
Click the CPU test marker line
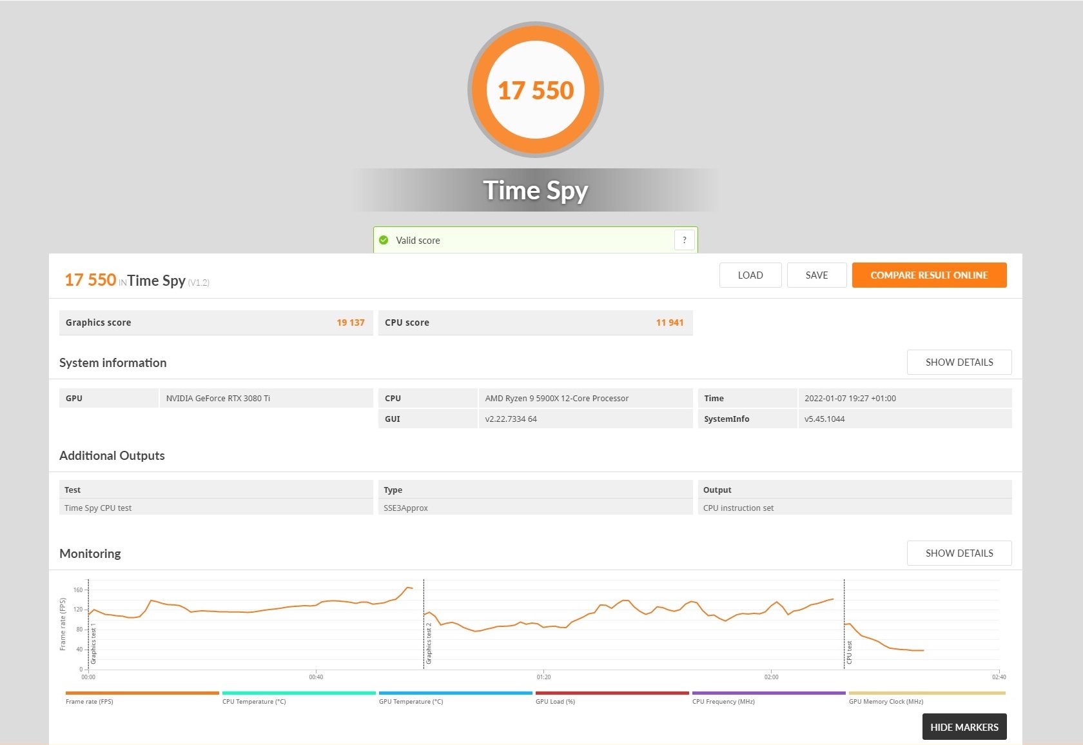click(844, 624)
